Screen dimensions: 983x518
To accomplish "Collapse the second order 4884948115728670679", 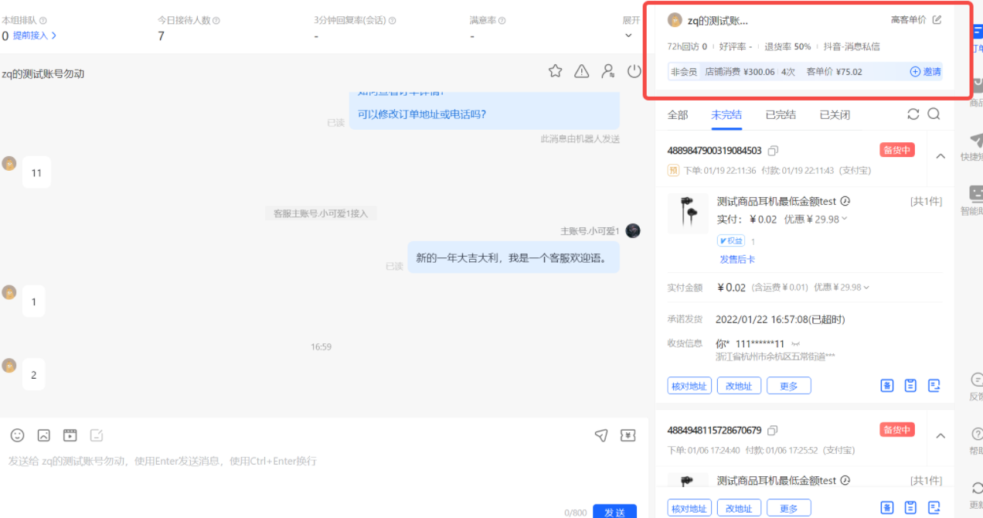I will tap(940, 436).
